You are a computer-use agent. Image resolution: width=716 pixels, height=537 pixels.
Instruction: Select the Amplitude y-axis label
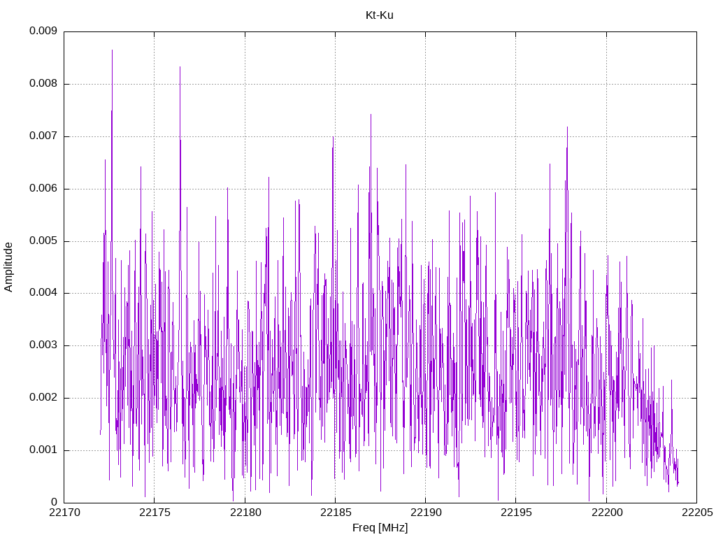(8, 267)
